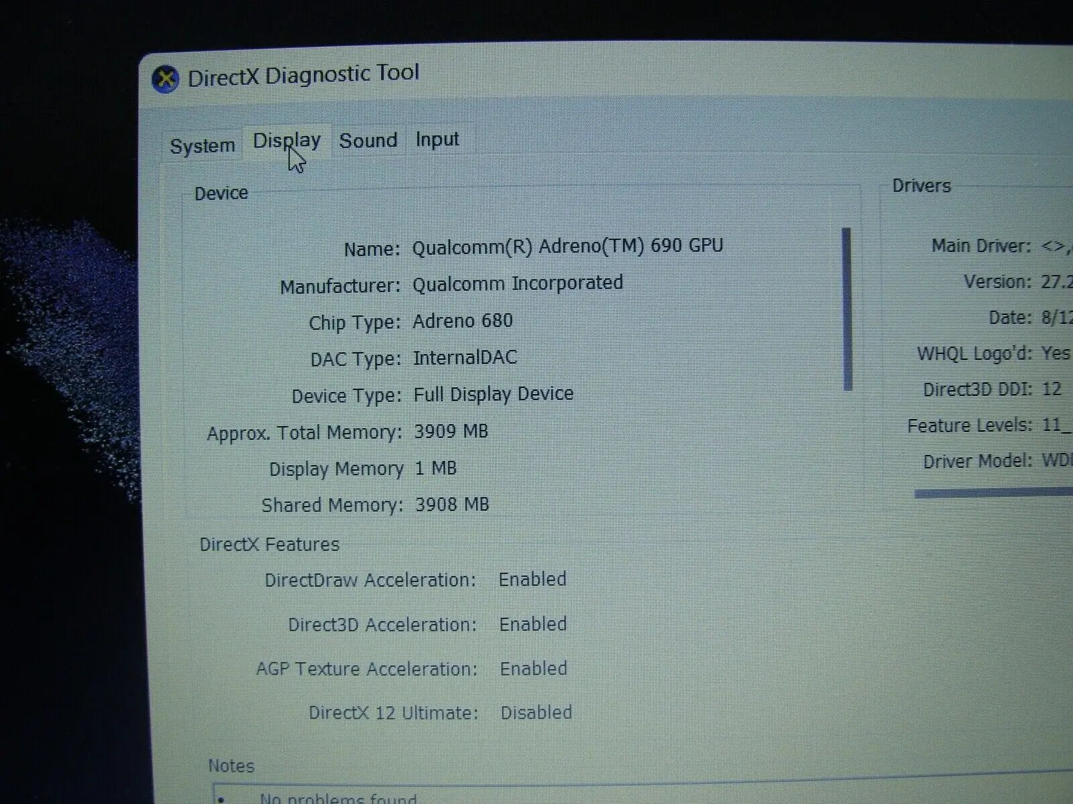Click the DirectX Diagnostic Tool title icon
Screen dimensions: 1073x804
tap(165, 79)
